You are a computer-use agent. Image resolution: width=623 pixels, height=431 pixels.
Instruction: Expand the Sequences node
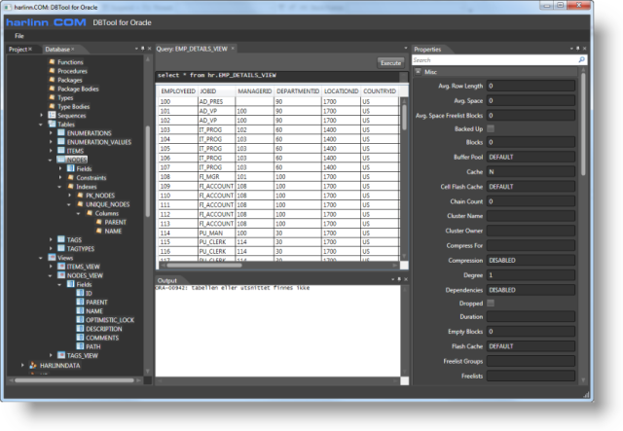point(41,115)
